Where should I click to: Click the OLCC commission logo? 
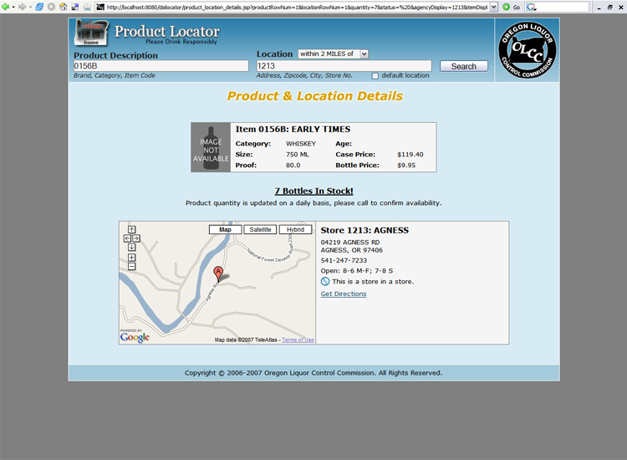pos(527,50)
